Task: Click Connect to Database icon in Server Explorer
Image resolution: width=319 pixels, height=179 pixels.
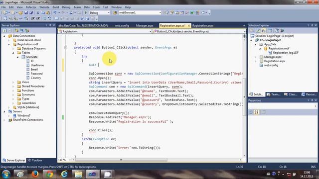Action: click(16, 30)
